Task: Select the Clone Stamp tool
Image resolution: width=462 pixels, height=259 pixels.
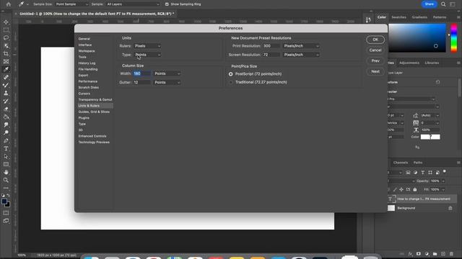Action: coord(6,93)
